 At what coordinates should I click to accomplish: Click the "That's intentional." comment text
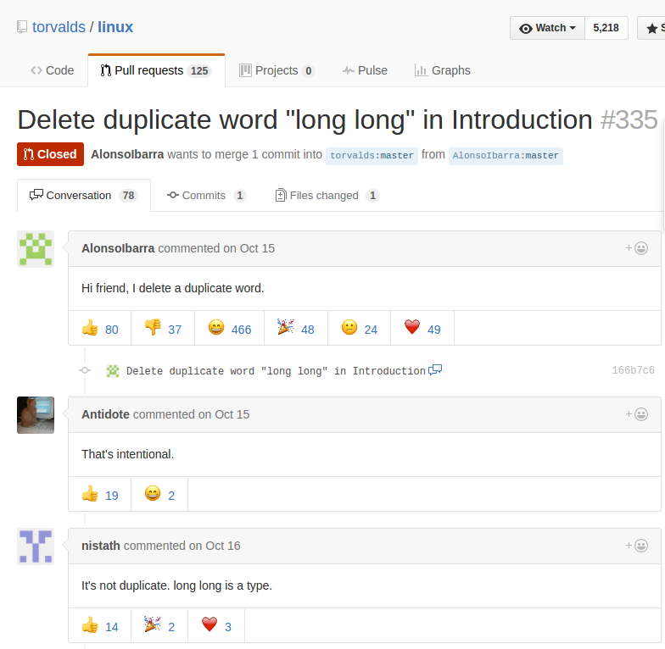coord(127,454)
